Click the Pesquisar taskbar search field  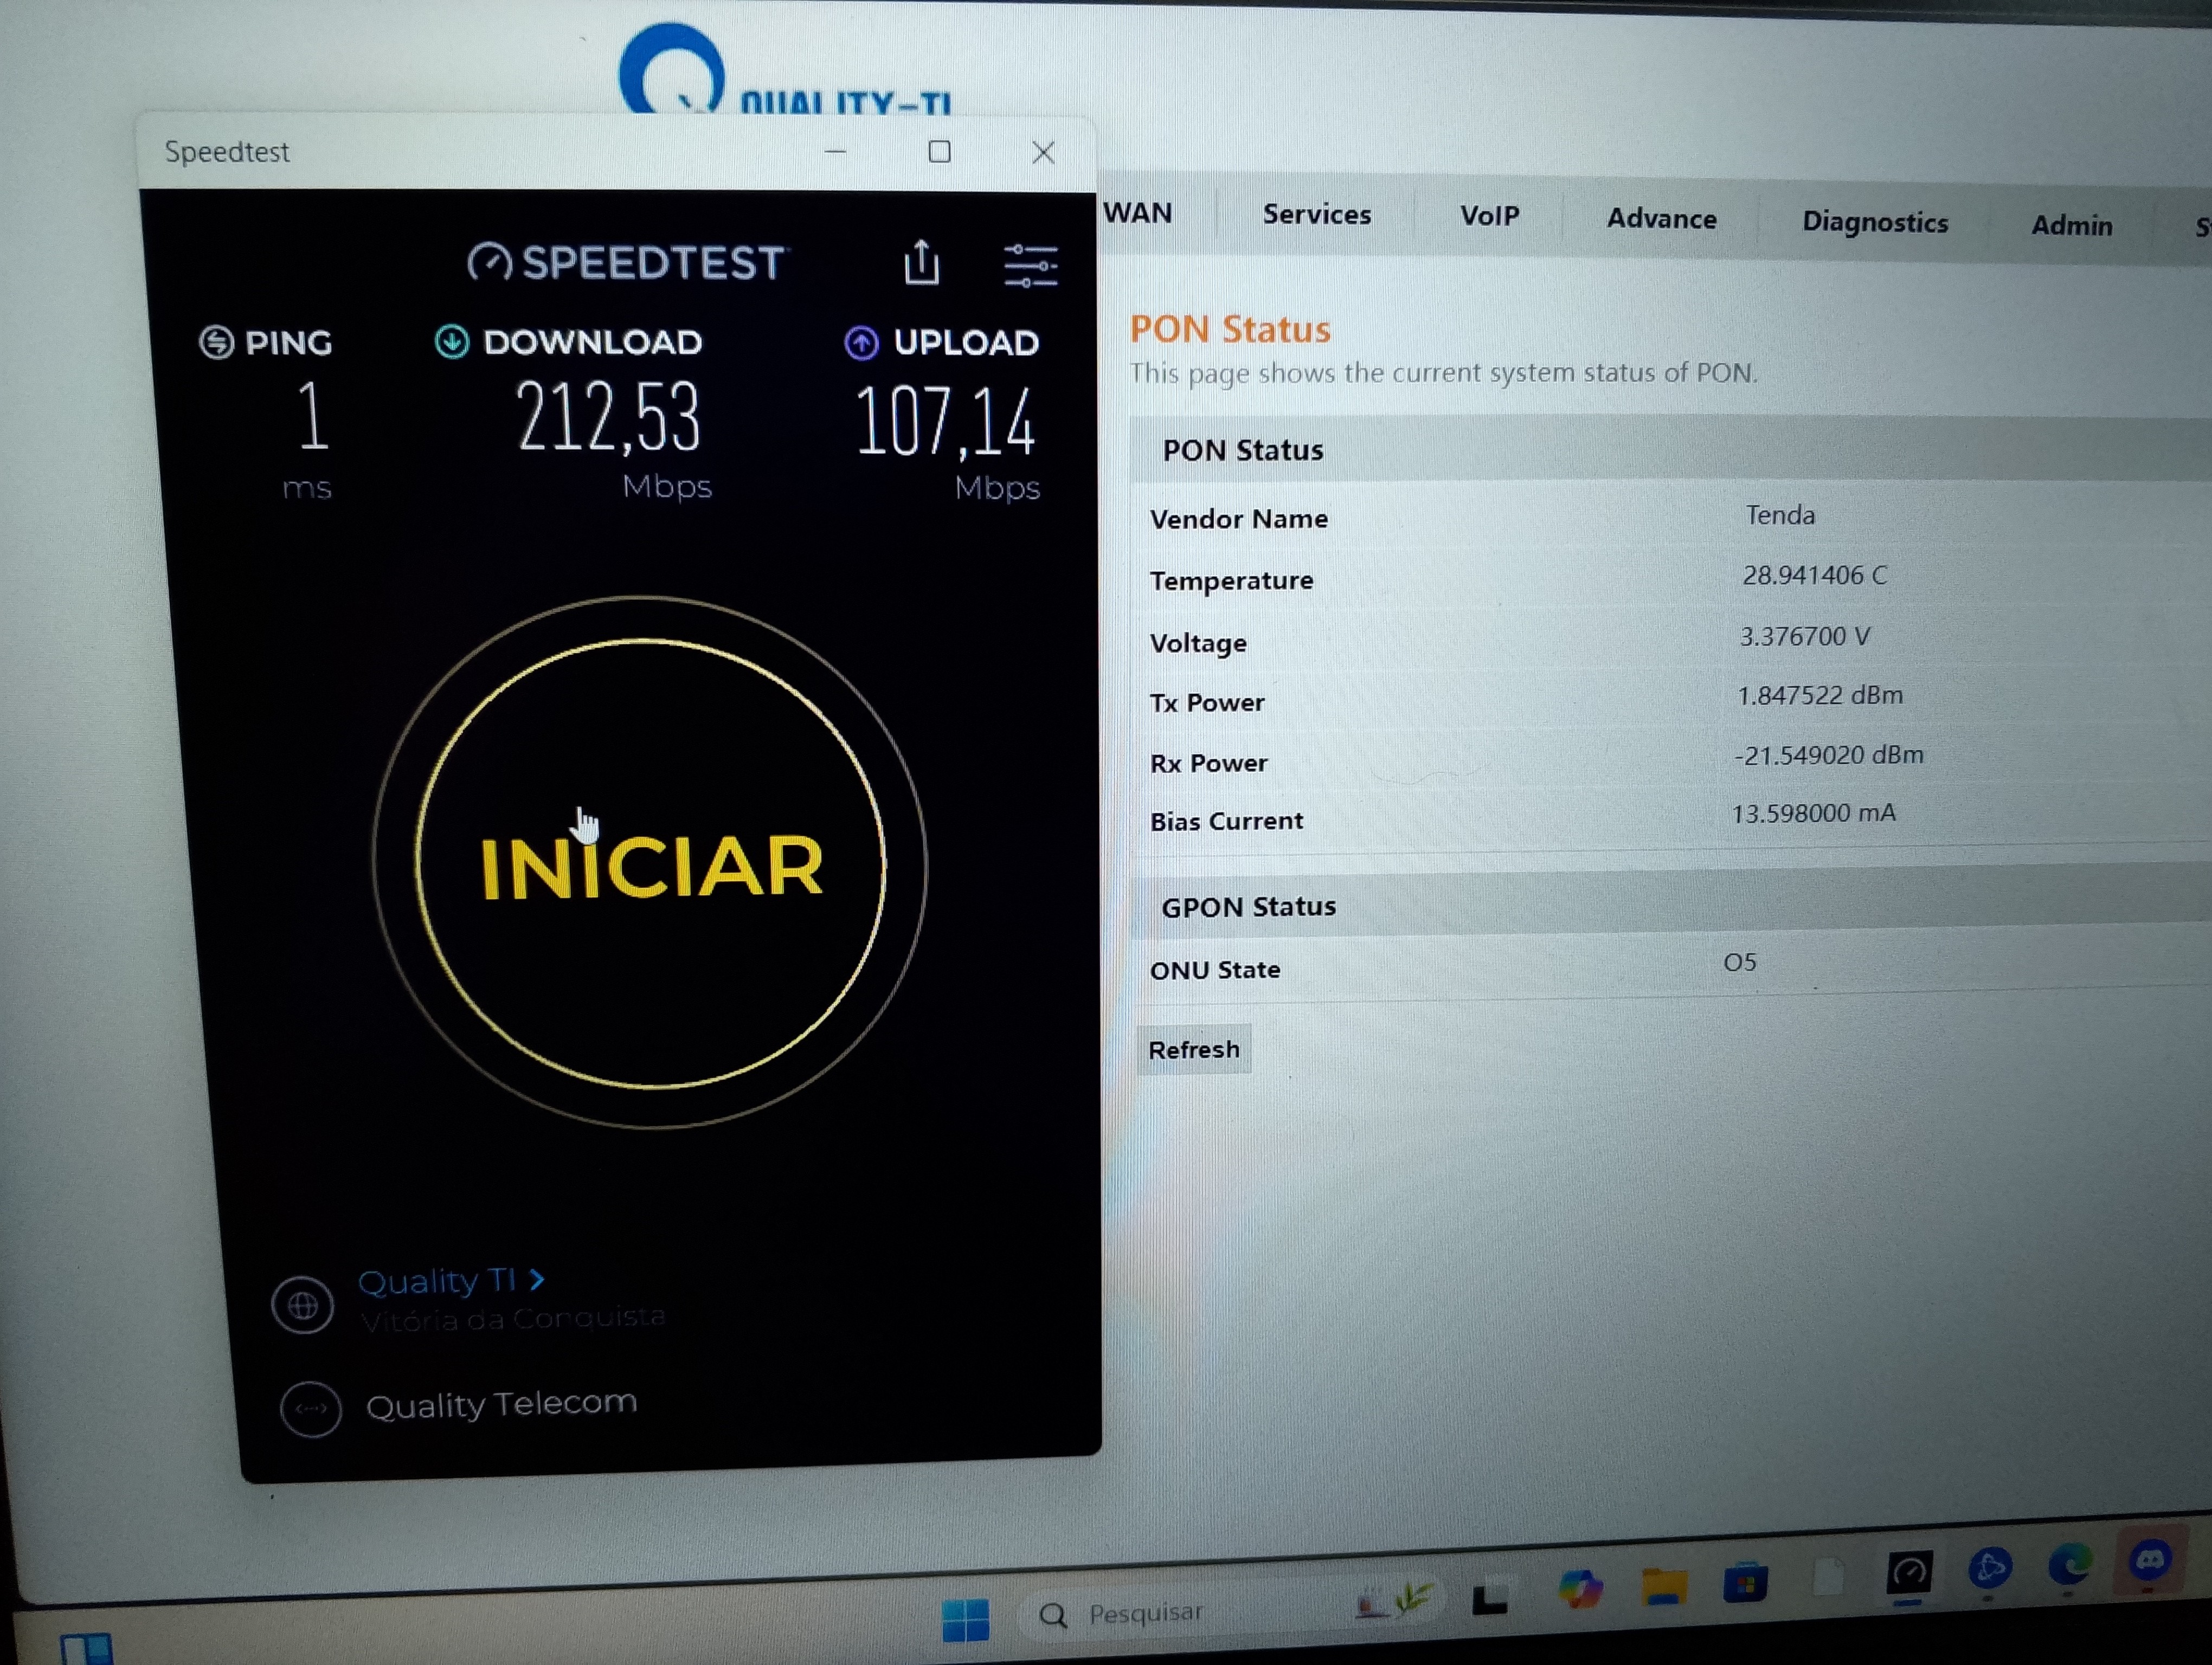click(1145, 1613)
